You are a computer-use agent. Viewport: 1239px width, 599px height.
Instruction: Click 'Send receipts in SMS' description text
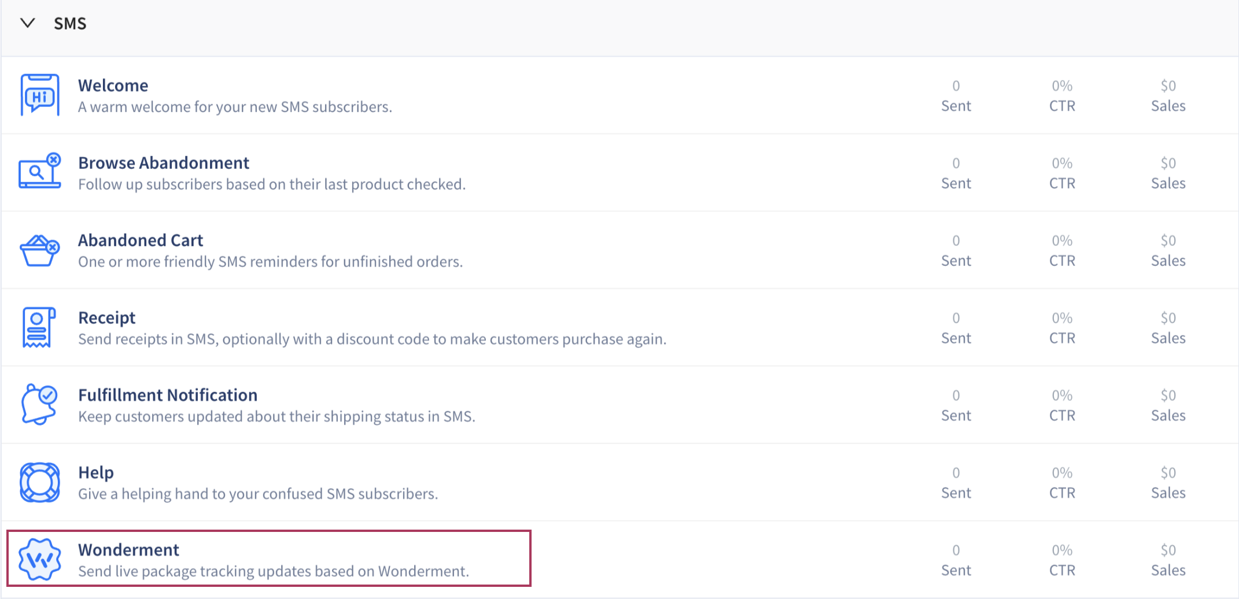click(x=373, y=339)
